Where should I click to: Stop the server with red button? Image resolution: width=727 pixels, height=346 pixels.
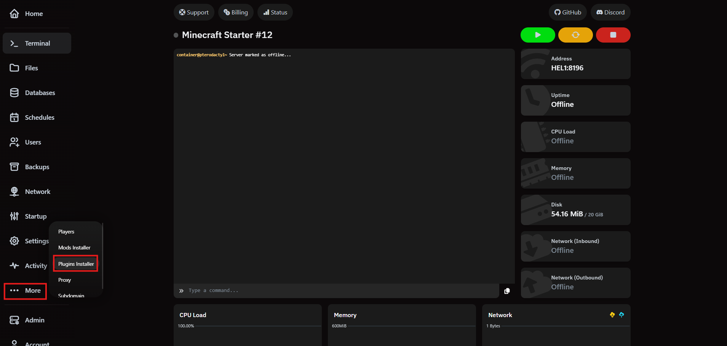[x=613, y=35]
